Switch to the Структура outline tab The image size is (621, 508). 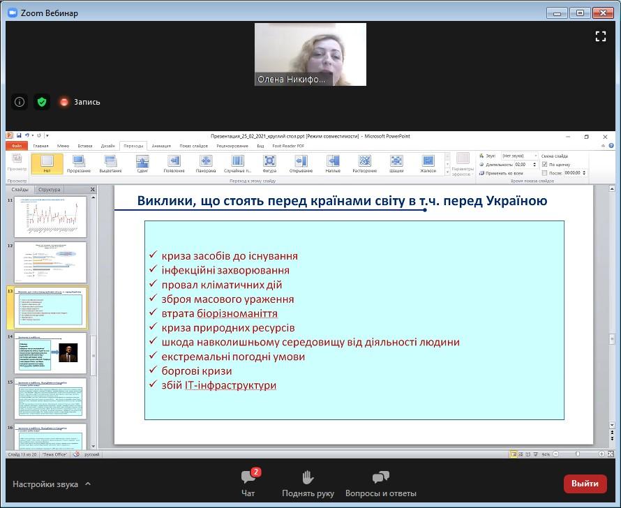50,189
